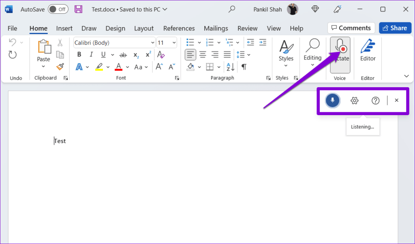Insert a multilevel list
The image size is (415, 244).
coord(229,42)
